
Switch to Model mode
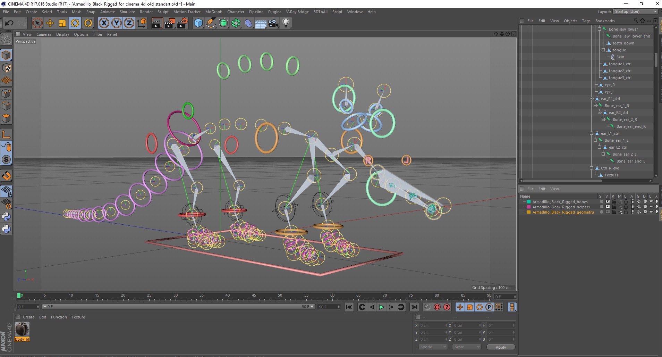click(x=6, y=56)
